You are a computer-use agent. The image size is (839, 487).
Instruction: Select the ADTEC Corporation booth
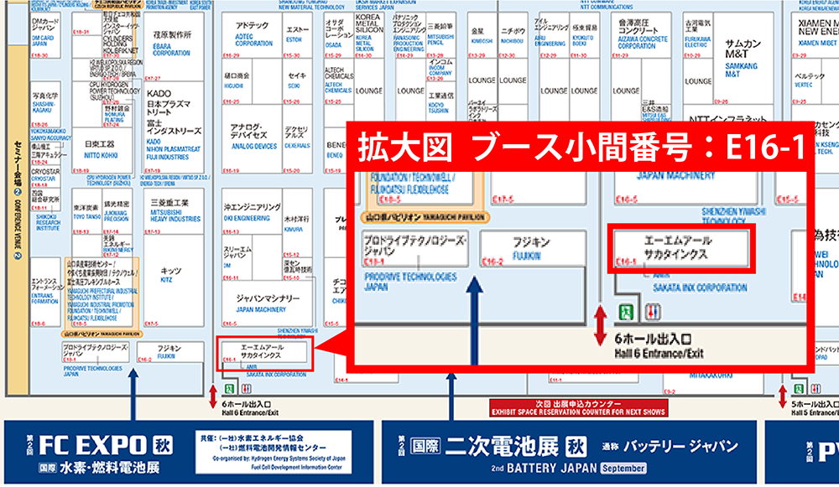tap(252, 34)
